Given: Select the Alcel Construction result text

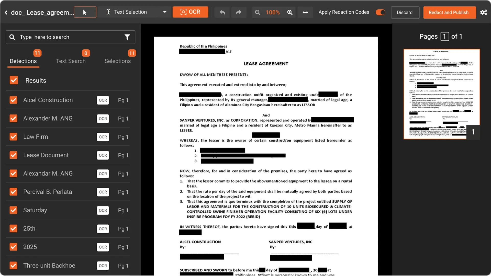Looking at the screenshot, I should pos(48,100).
